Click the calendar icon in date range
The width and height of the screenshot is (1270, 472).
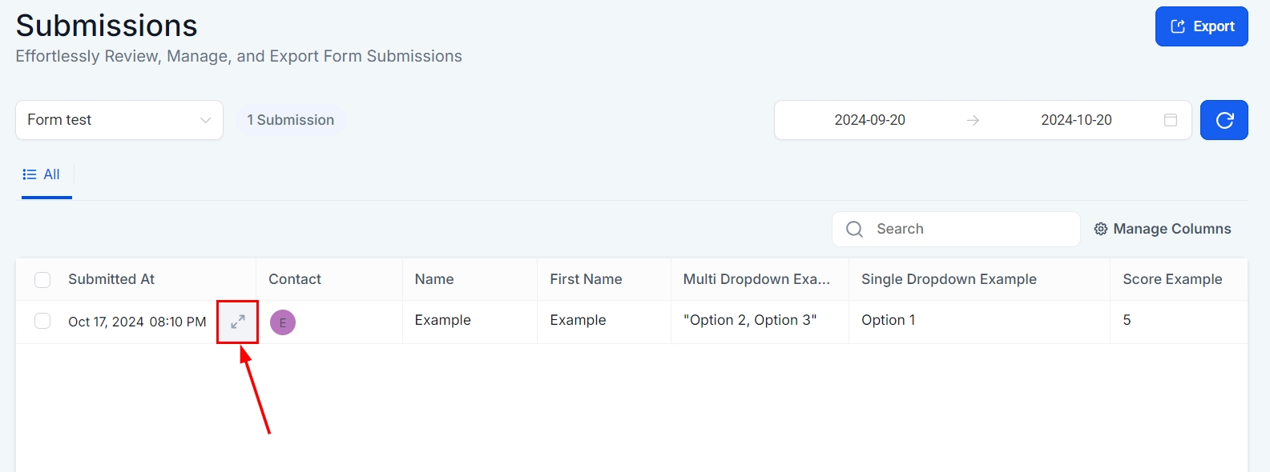(x=1170, y=120)
